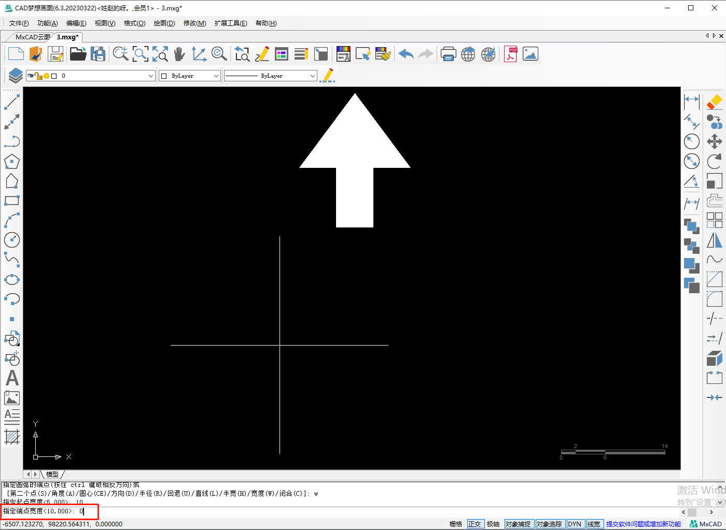The image size is (726, 530).
Task: Open the ByLayer color dropdown
Action: click(216, 76)
